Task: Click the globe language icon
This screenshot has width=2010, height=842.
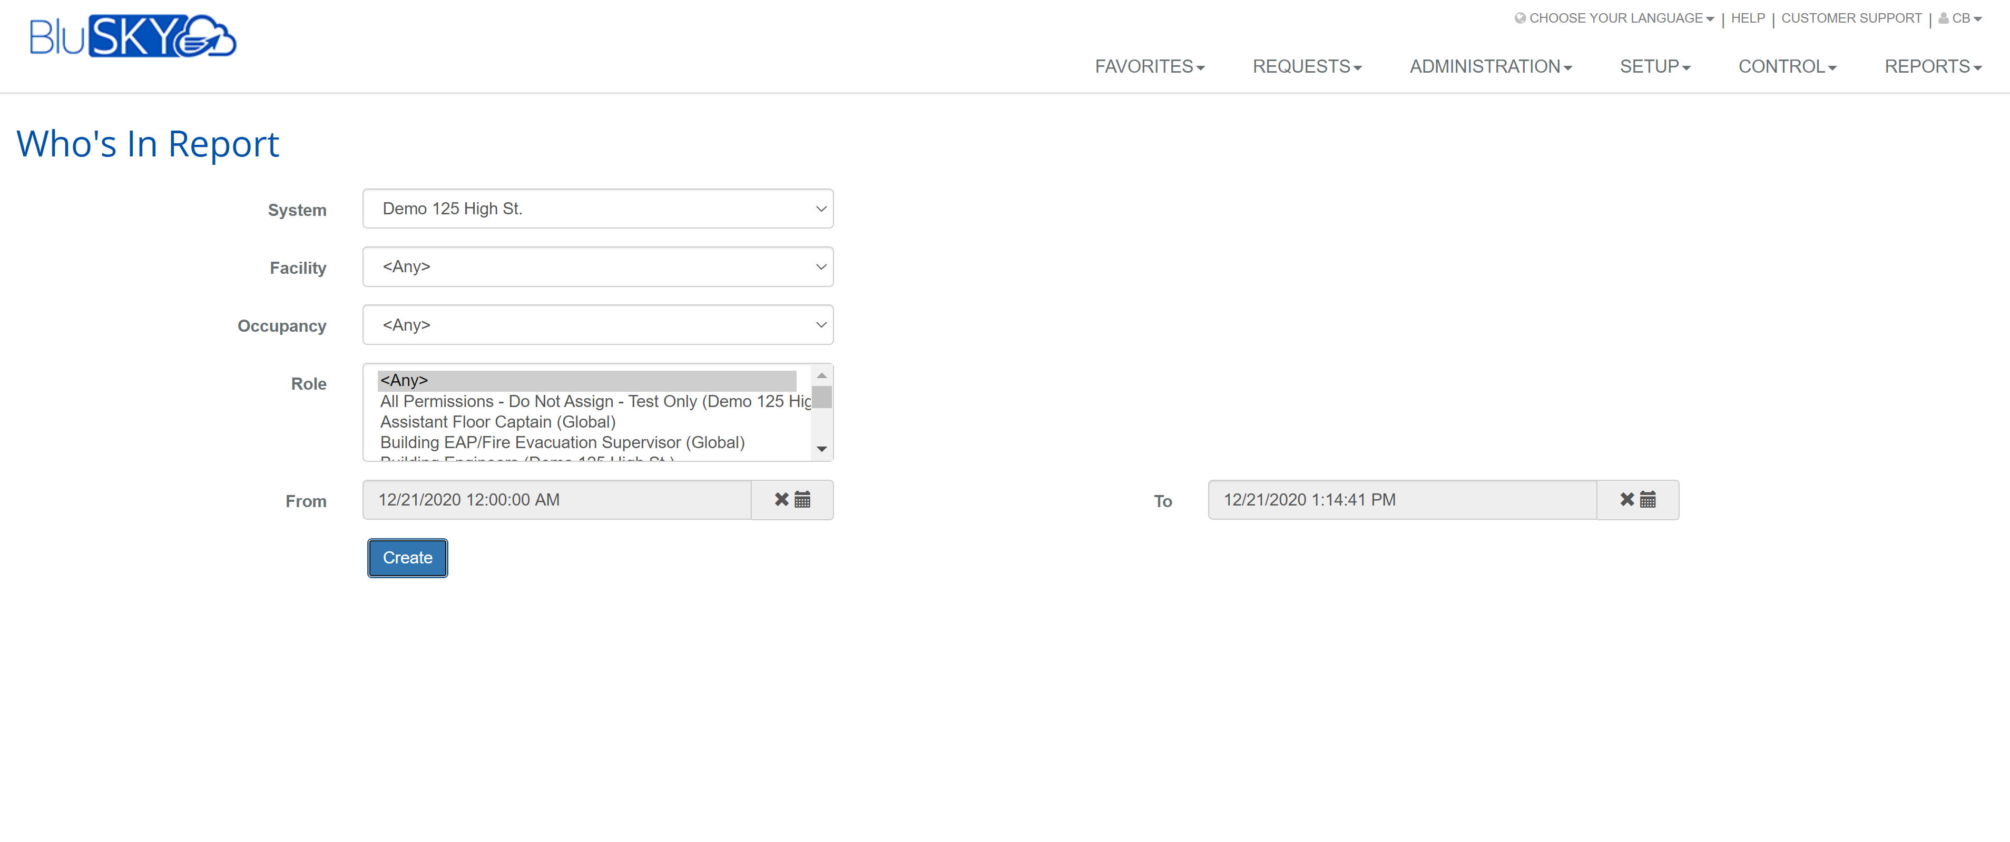Action: pyautogui.click(x=1520, y=18)
